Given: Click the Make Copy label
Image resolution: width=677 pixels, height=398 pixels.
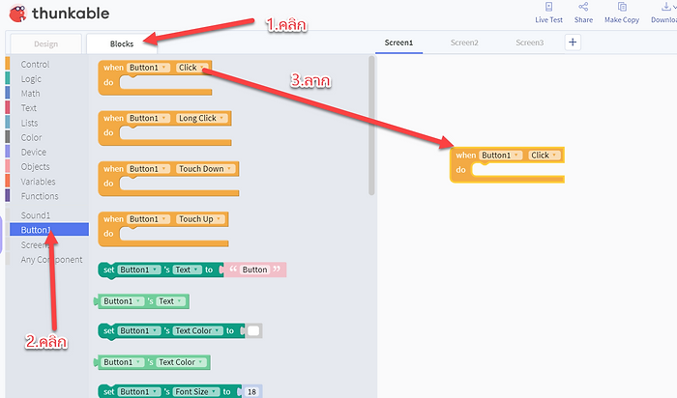Looking at the screenshot, I should click(x=622, y=20).
